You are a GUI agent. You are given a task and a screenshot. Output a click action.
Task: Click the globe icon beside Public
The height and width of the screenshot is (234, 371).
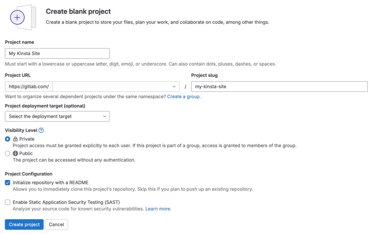click(14, 153)
